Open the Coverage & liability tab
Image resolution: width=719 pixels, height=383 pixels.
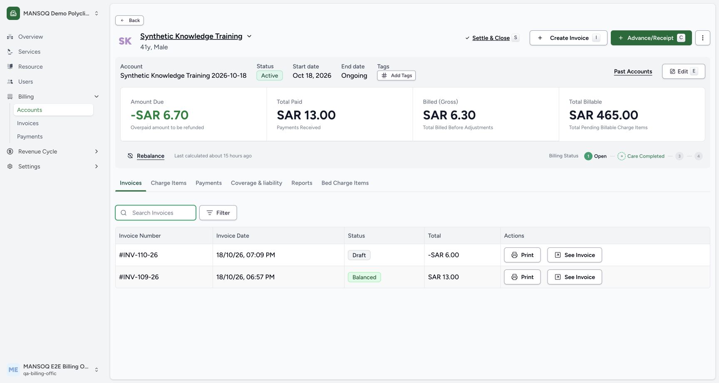tap(256, 183)
